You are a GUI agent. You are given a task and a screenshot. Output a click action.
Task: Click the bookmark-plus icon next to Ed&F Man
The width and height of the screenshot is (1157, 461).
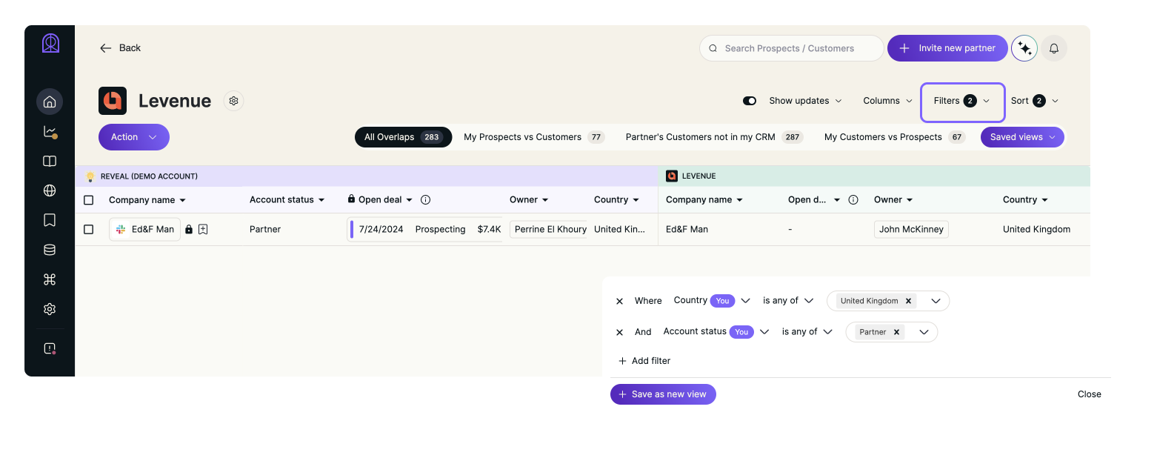pyautogui.click(x=203, y=230)
